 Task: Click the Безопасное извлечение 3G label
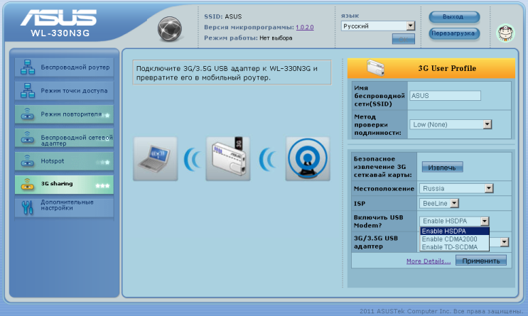coord(383,167)
